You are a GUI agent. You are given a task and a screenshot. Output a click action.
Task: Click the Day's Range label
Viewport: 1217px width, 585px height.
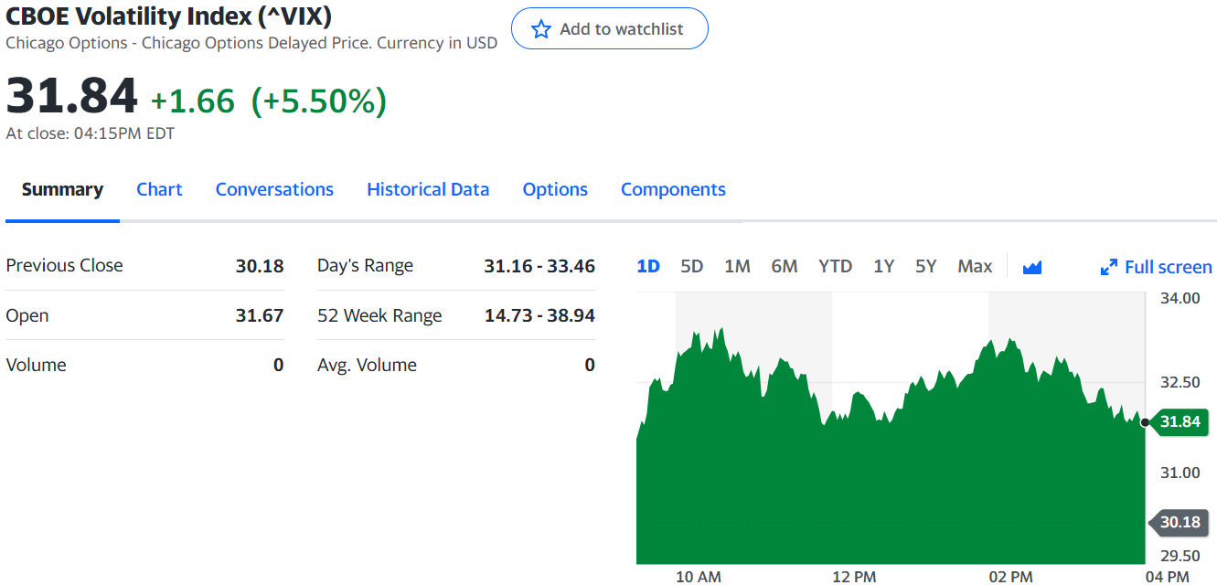tap(365, 266)
